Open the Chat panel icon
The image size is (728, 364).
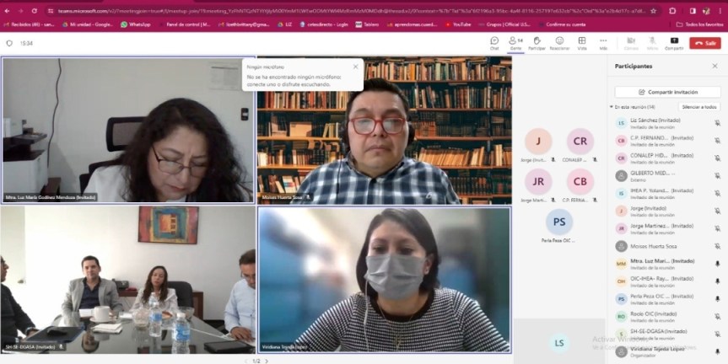coord(494,42)
